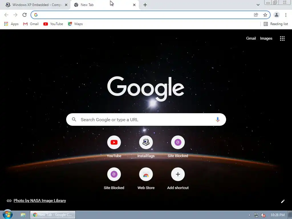Open the Google apps grid launcher

pyautogui.click(x=282, y=38)
